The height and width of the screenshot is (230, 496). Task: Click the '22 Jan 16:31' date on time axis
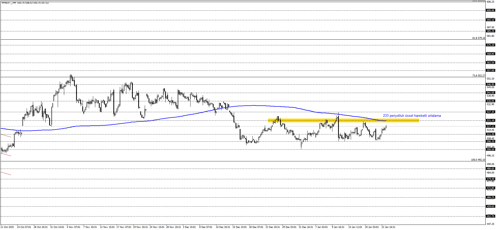click(388, 227)
